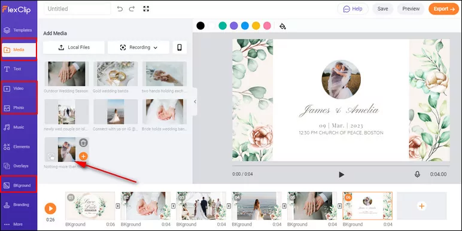Open transition between scenes 03 and 04
This screenshot has height=231, width=462.
click(229, 206)
